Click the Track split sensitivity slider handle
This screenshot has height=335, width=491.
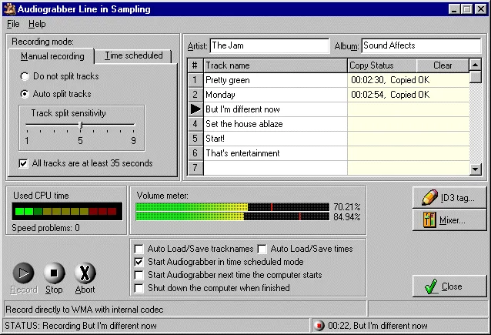click(81, 125)
